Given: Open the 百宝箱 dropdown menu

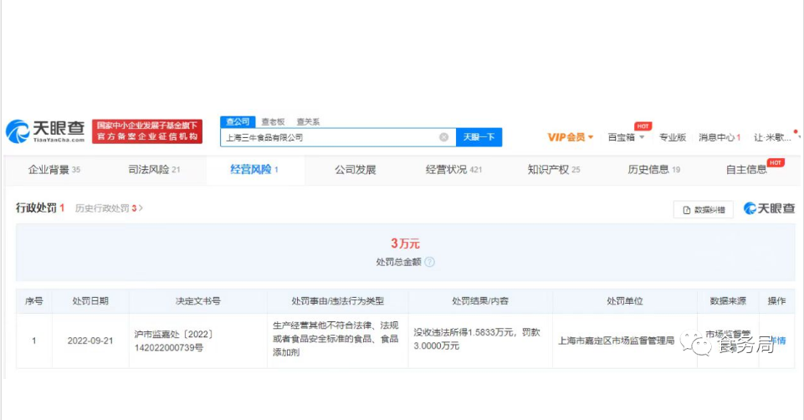Looking at the screenshot, I should [626, 137].
